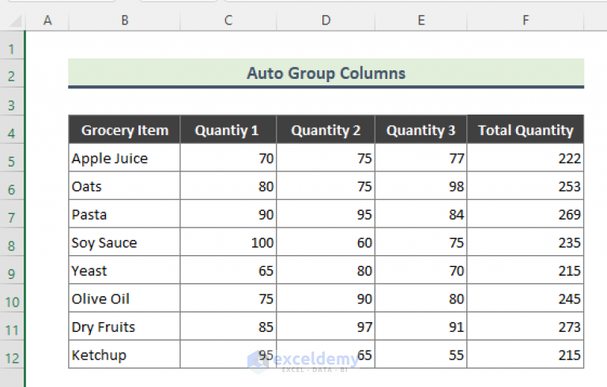Select column A header
The image size is (607, 387).
tap(47, 20)
